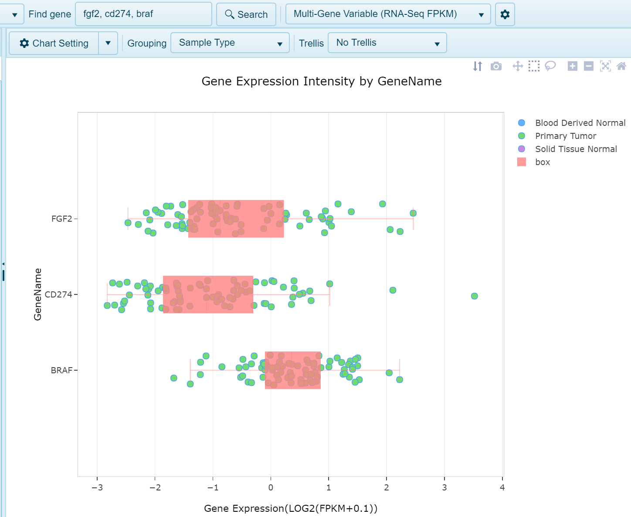The height and width of the screenshot is (517, 631).
Task: Click the autoscale expand icon
Action: (x=606, y=66)
